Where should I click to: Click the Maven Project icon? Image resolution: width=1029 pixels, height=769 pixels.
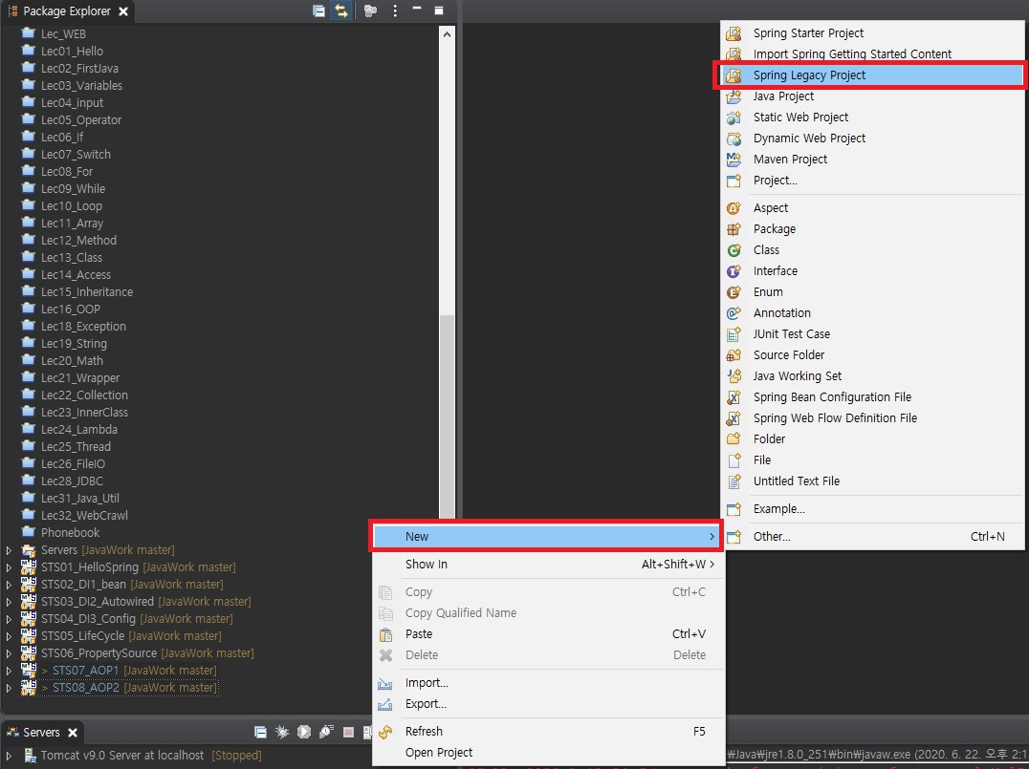(733, 160)
